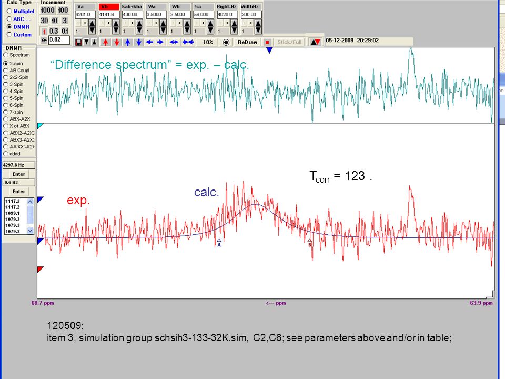Click the cyan triangle marker on left axis

pos(41,126)
